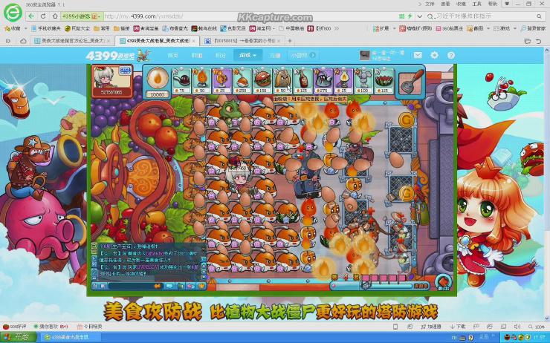550x343 pixels.
Task: Expand the 扩展 extensions dropdown arrow
Action: (x=394, y=28)
